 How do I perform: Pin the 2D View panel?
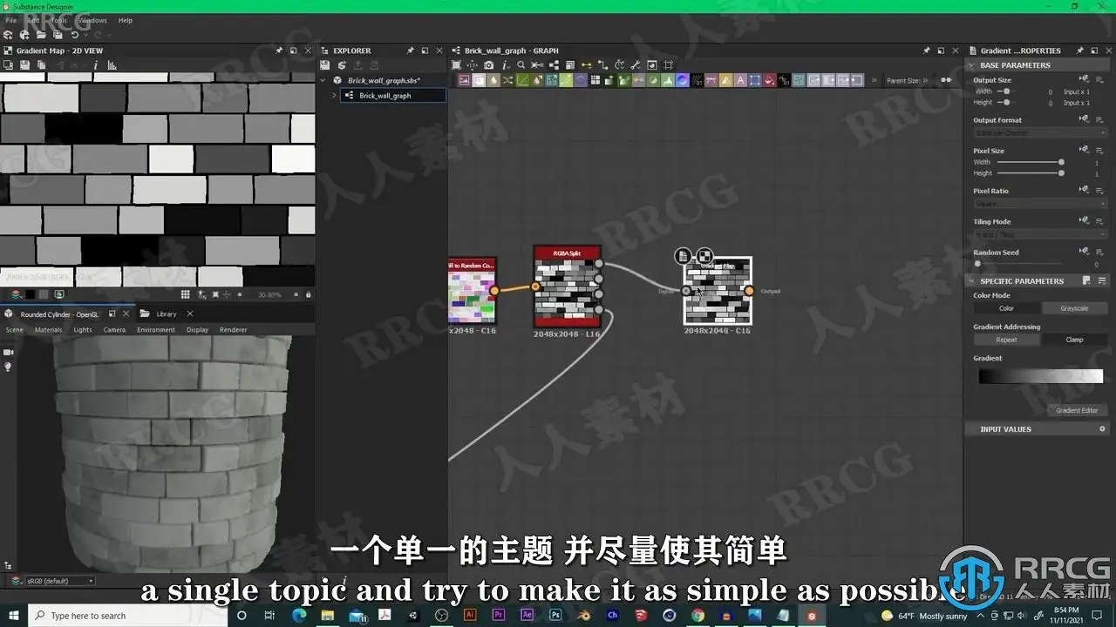click(279, 51)
